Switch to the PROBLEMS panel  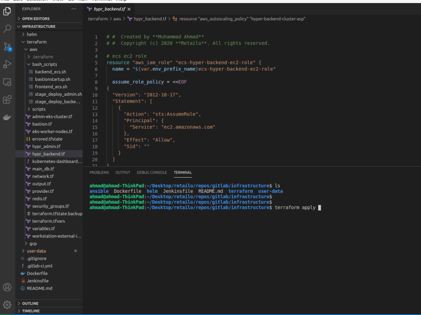pyautogui.click(x=99, y=172)
